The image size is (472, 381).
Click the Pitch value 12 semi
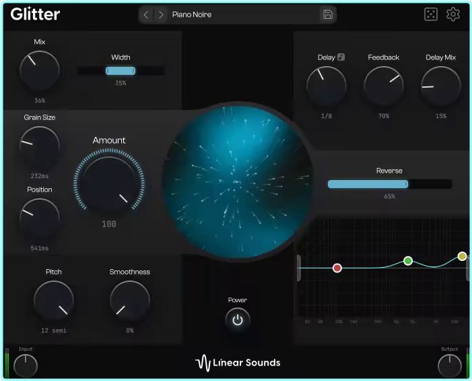tap(54, 330)
